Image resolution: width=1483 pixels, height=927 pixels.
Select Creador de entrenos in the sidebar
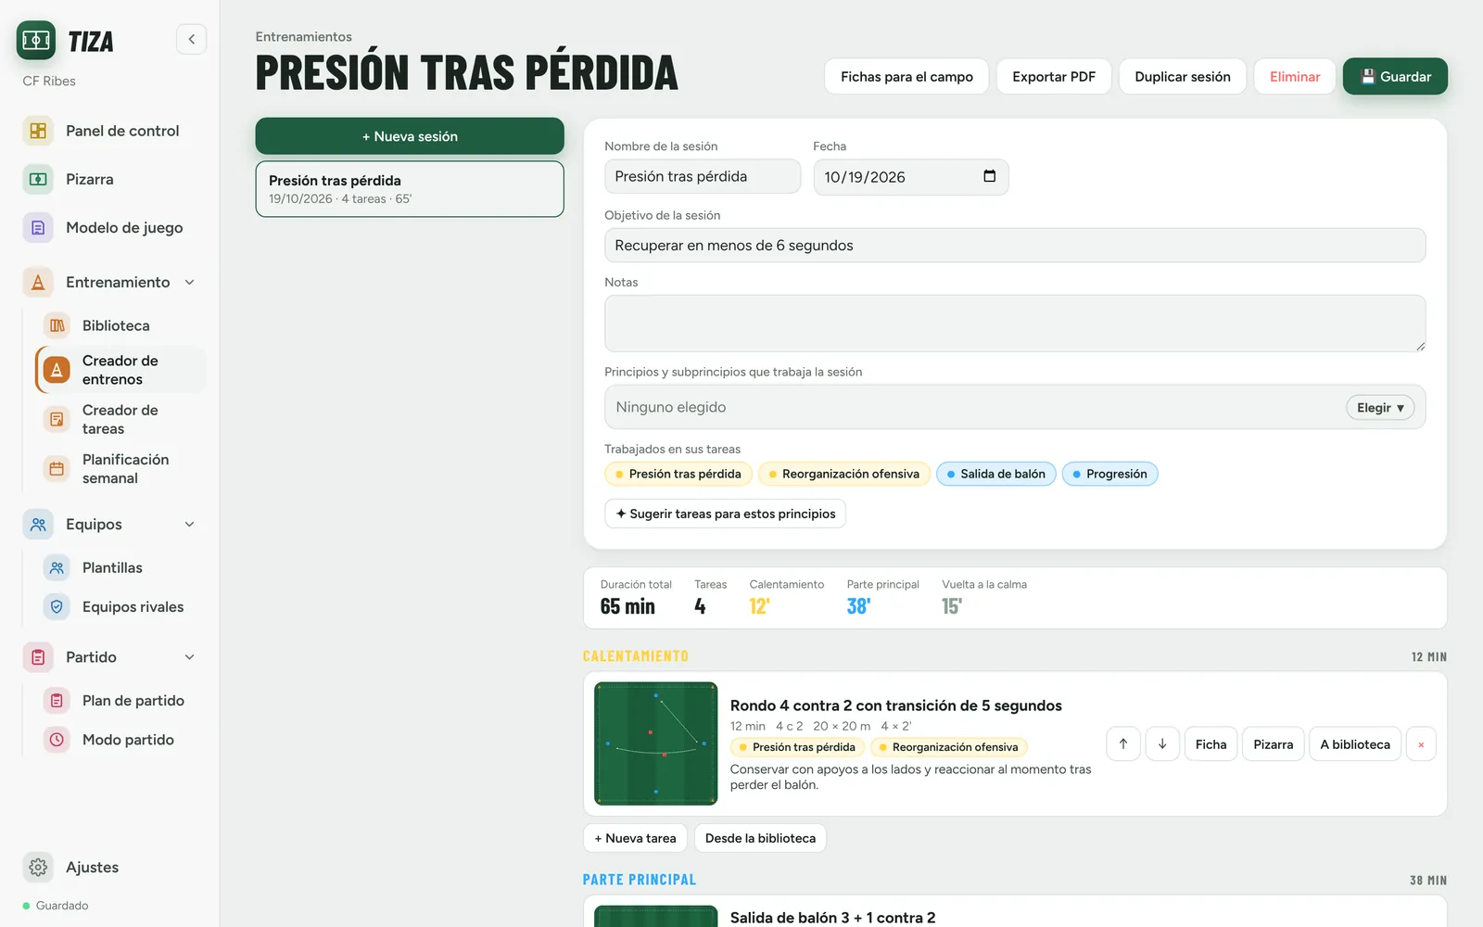pyautogui.click(x=120, y=370)
